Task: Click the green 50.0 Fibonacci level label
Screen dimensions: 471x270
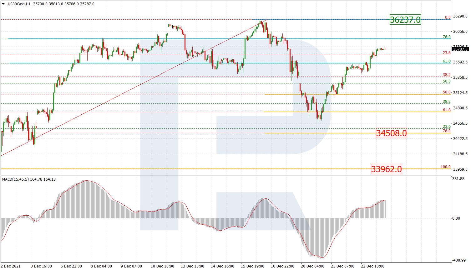Action: click(447, 81)
